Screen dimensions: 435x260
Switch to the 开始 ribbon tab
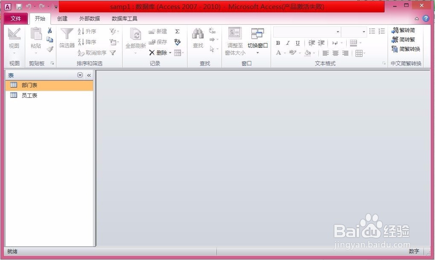(x=40, y=19)
